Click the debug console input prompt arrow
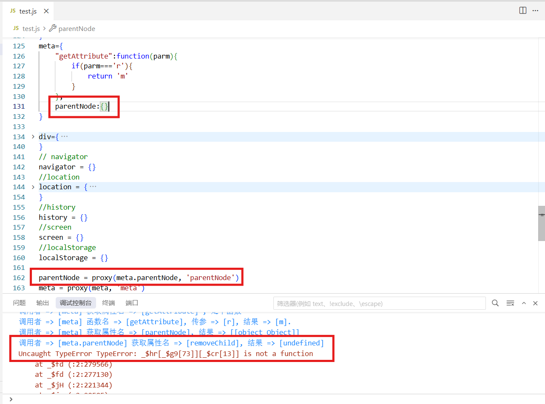Image resolution: width=545 pixels, height=404 pixels. click(x=11, y=399)
